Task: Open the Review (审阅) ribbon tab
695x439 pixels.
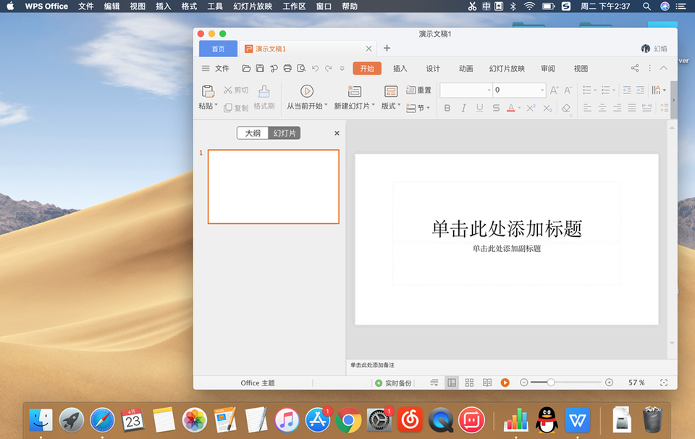Action: [548, 68]
